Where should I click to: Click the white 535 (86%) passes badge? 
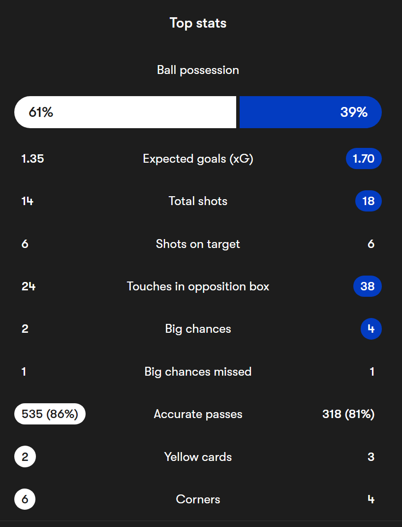[x=50, y=414]
